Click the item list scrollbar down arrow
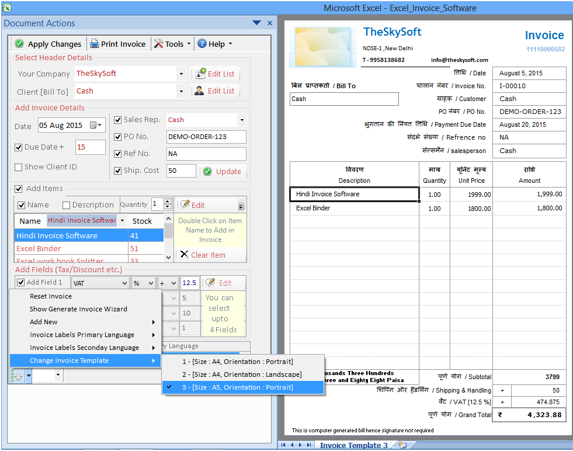This screenshot has width=573, height=451. click(x=168, y=257)
